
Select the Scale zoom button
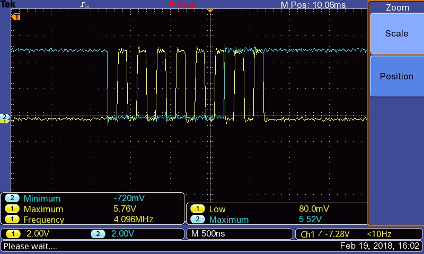click(x=396, y=33)
